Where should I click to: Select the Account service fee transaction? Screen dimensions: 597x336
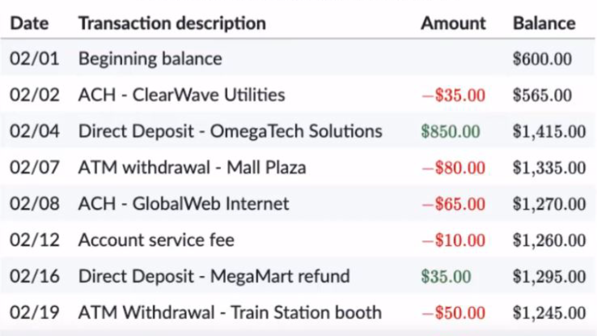156,240
